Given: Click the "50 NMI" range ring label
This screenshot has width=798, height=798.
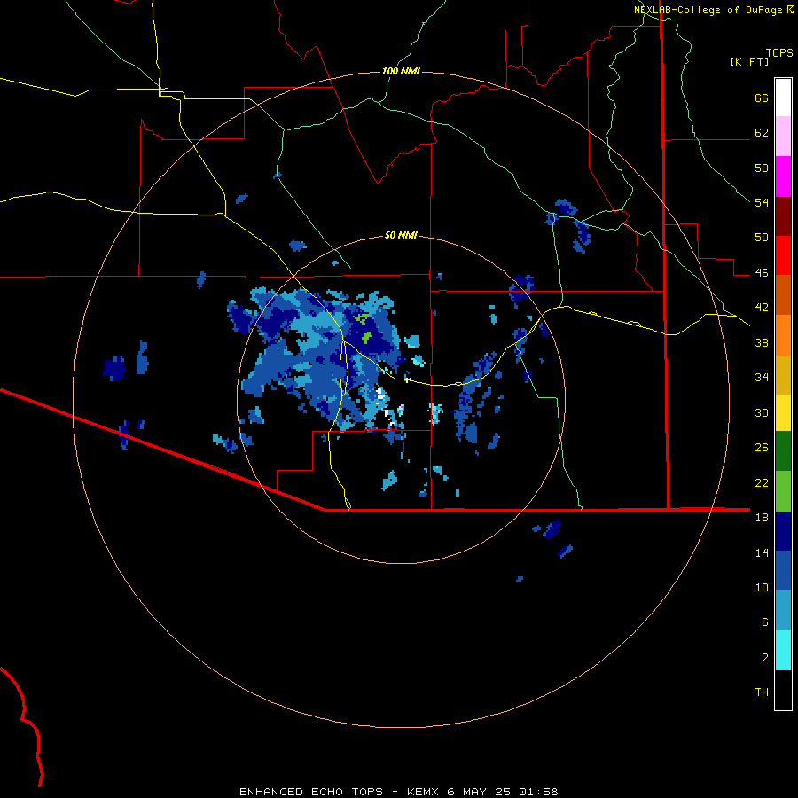Looking at the screenshot, I should click(401, 235).
